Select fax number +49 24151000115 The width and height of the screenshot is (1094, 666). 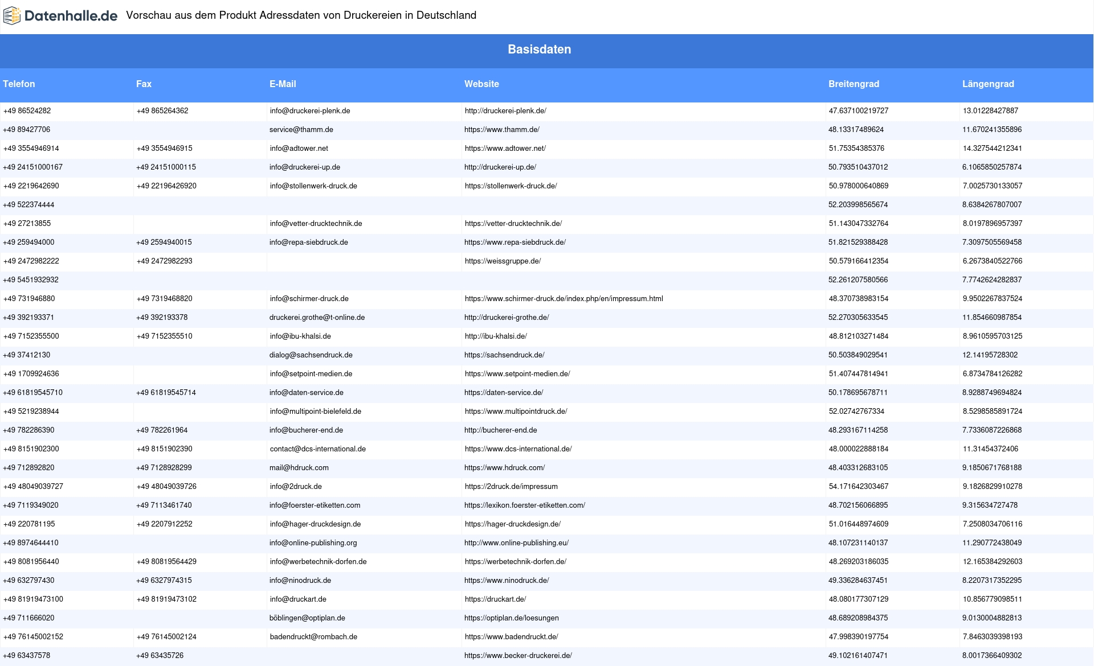point(166,167)
